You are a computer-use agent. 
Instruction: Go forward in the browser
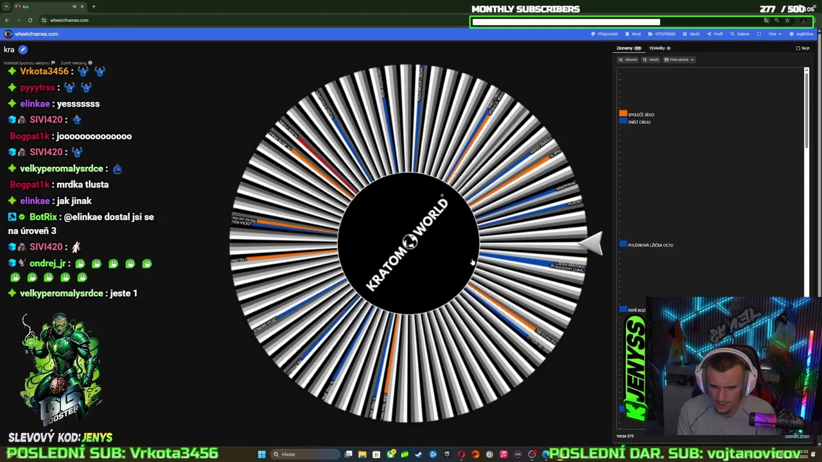click(x=18, y=20)
